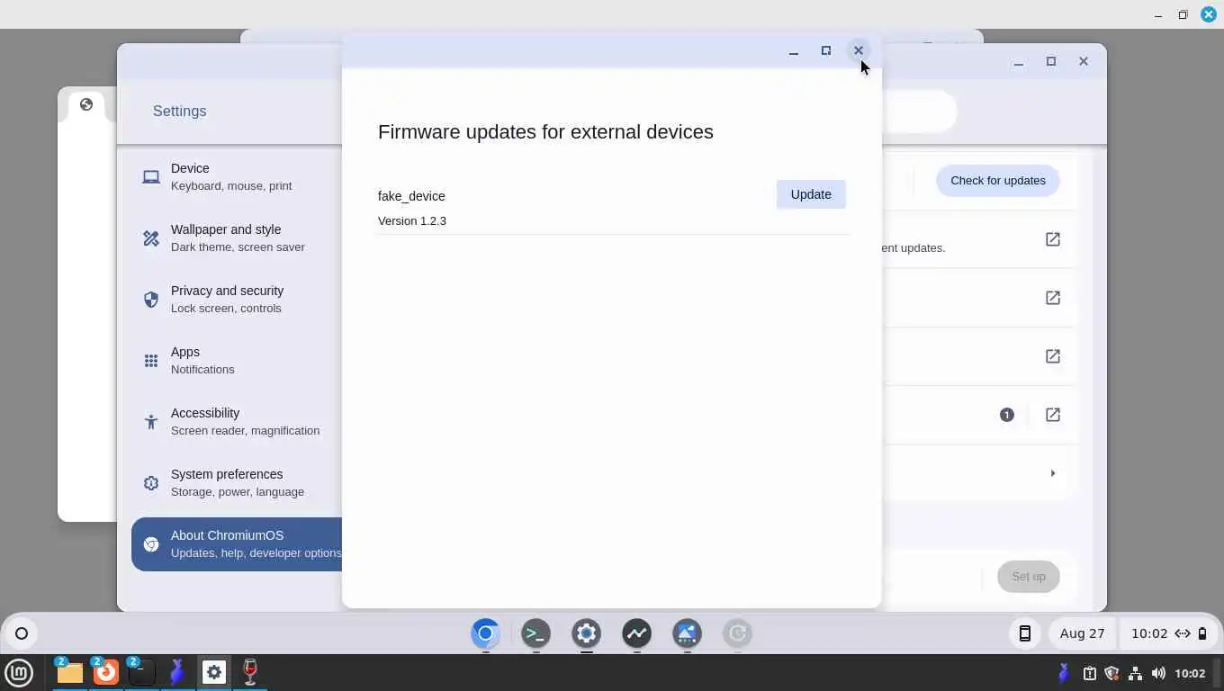Click the globe icon tab in left browser window
This screenshot has width=1224, height=691.
[86, 104]
